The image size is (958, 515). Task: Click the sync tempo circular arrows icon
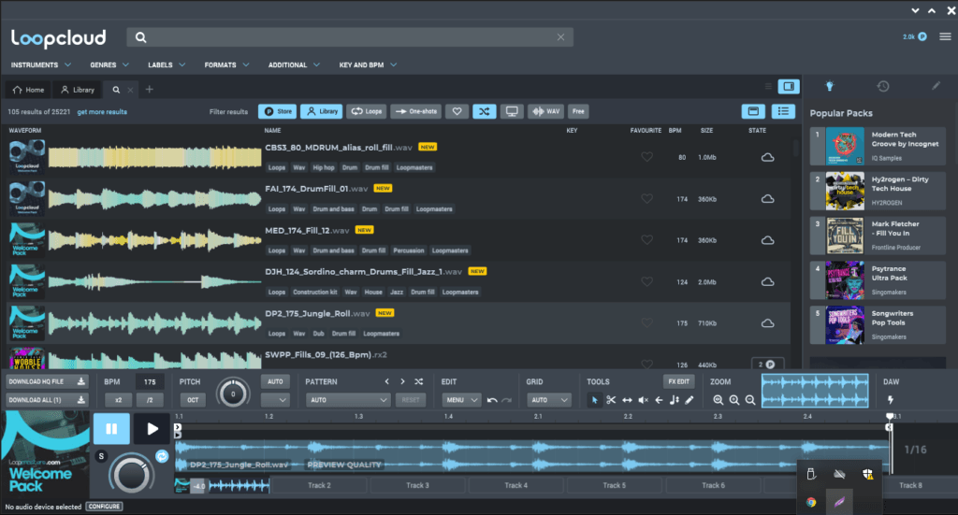(x=162, y=456)
